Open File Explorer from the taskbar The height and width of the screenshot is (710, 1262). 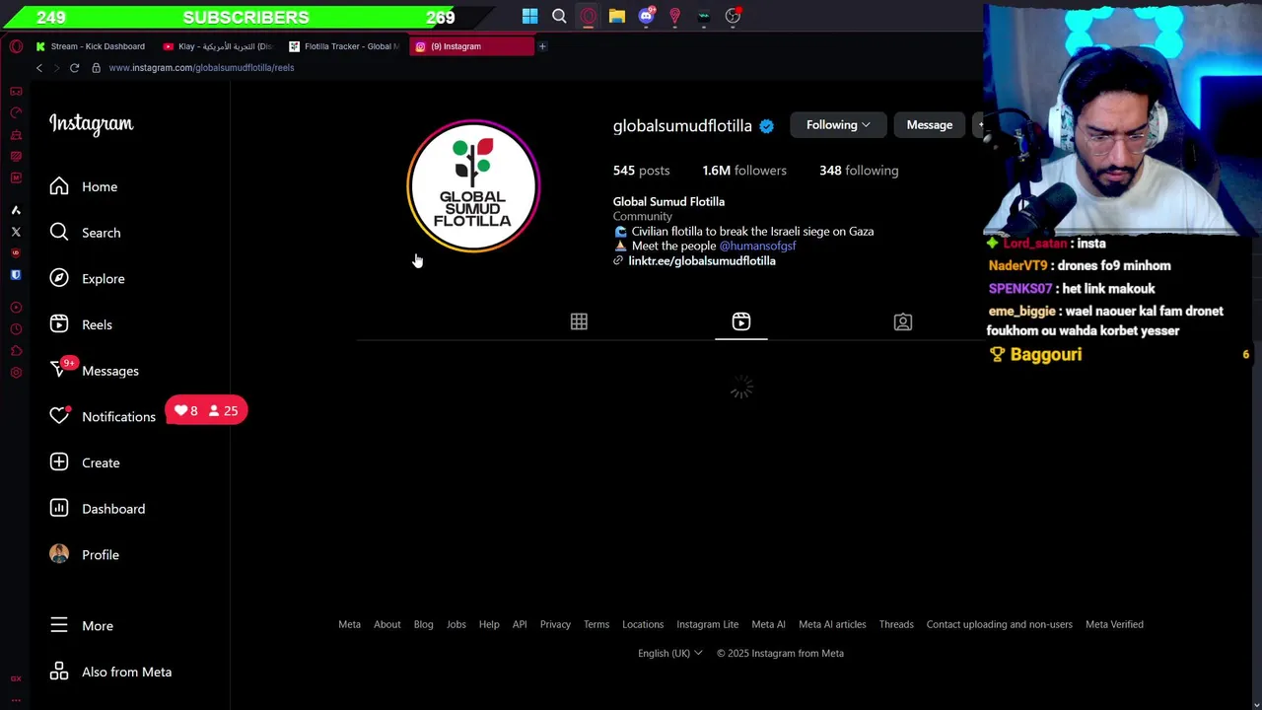coord(617,16)
